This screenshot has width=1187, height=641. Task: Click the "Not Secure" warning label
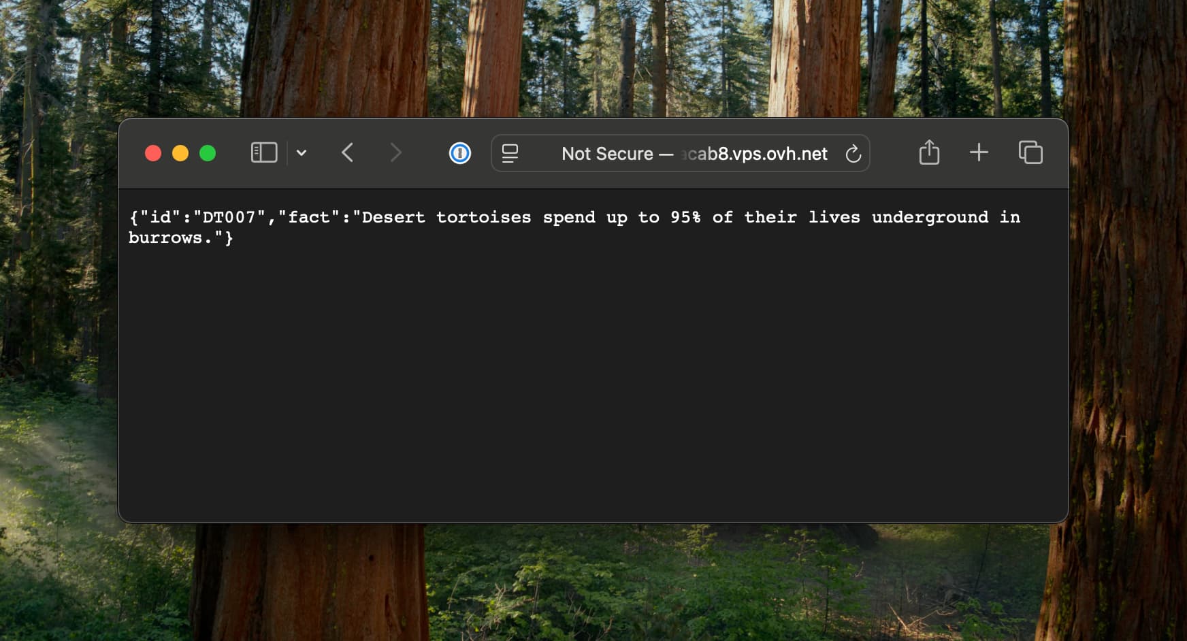coord(607,154)
